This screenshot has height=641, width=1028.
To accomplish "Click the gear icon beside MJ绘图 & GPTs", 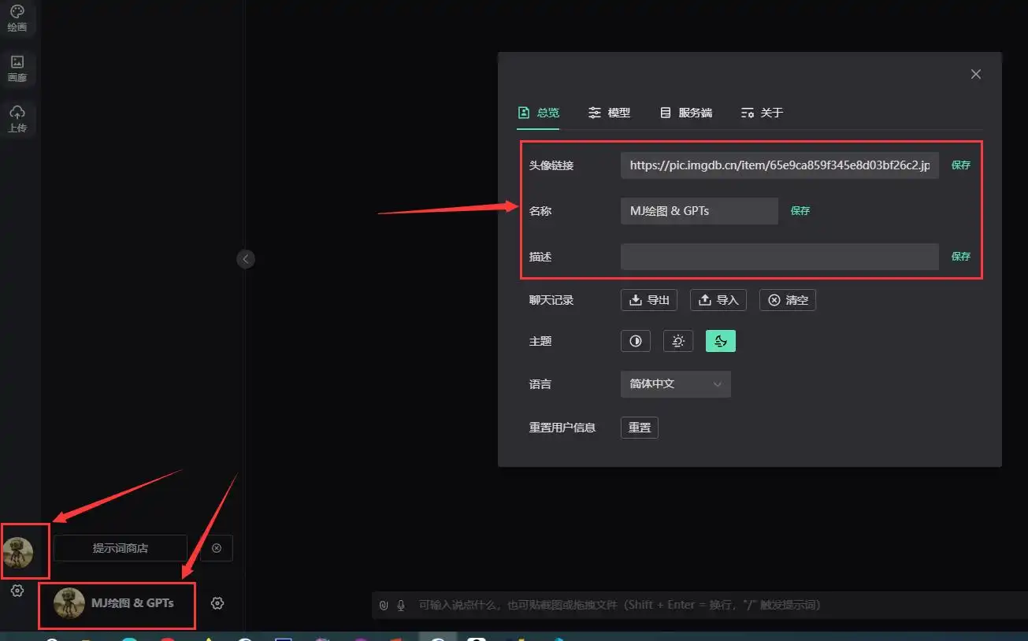I will [217, 603].
